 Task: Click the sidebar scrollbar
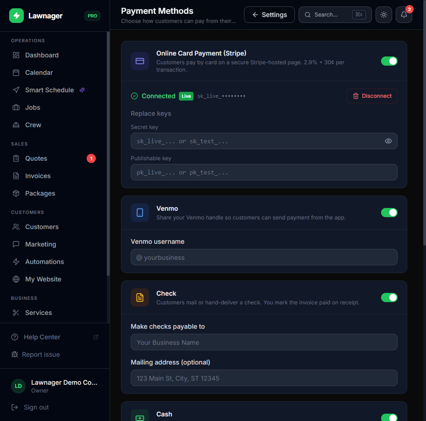(x=108, y=154)
